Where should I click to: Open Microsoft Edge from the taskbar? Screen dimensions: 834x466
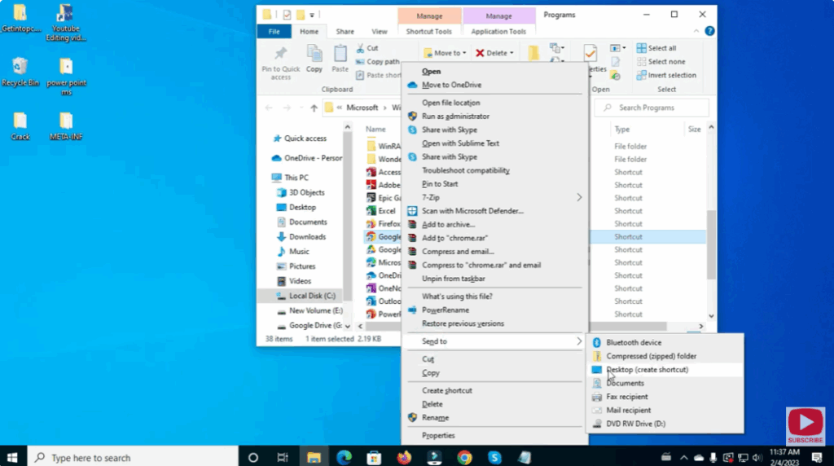point(345,458)
